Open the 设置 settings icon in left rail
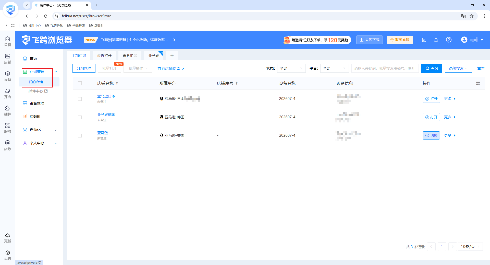 pyautogui.click(x=8, y=255)
